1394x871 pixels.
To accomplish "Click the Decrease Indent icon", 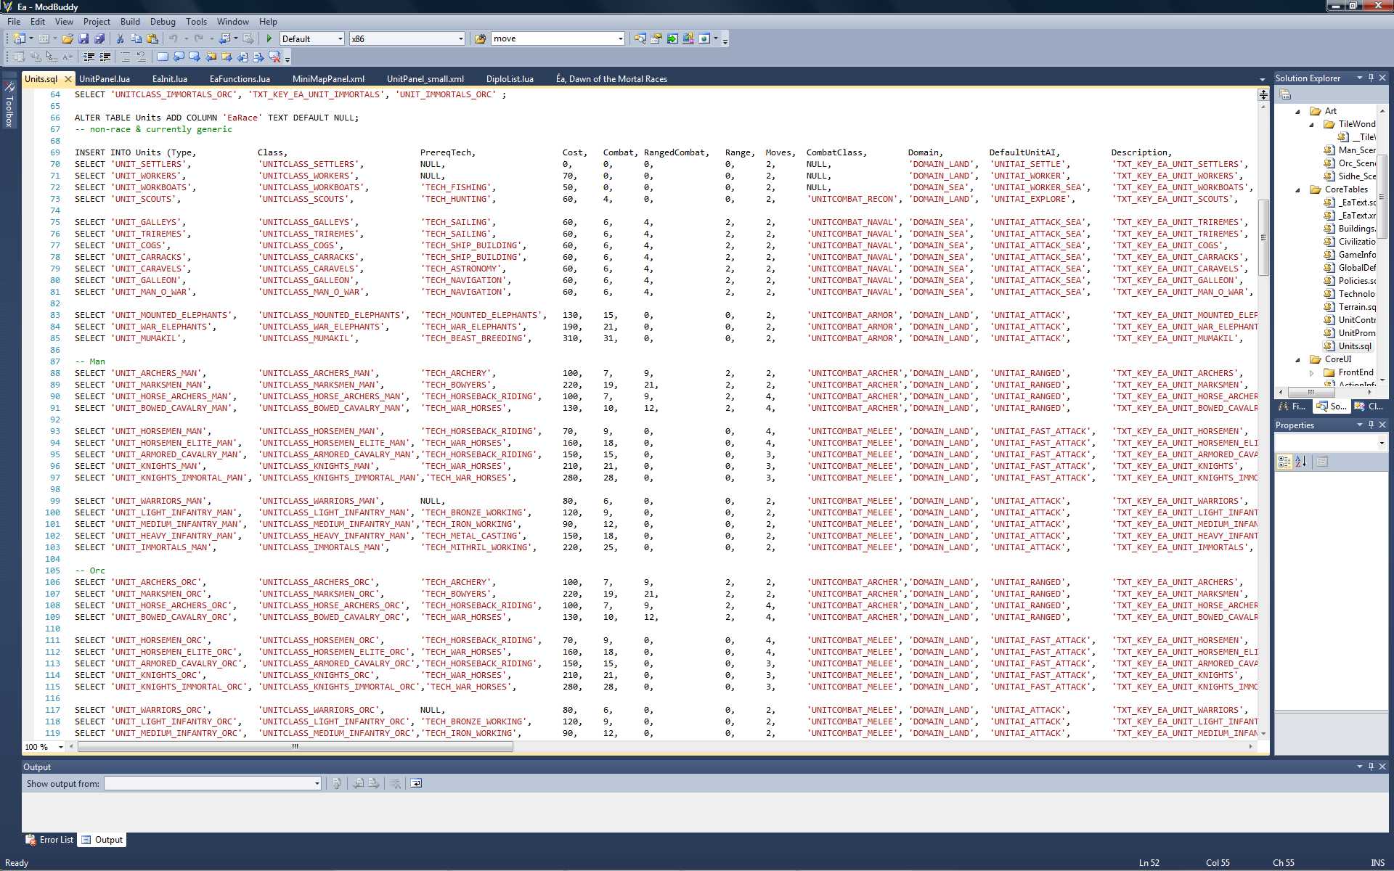I will 89,57.
